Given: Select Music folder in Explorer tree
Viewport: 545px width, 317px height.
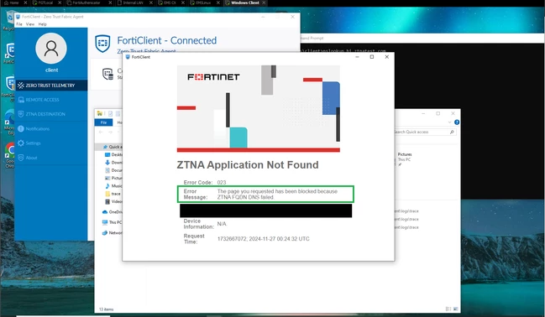Looking at the screenshot, I should click(113, 186).
